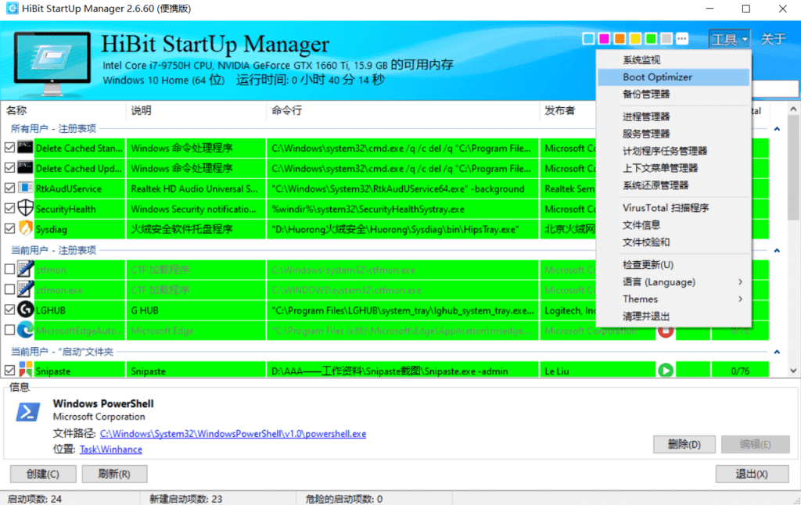Open more theme colors via the dots icon
Screen dimensions: 801x505
pos(682,38)
